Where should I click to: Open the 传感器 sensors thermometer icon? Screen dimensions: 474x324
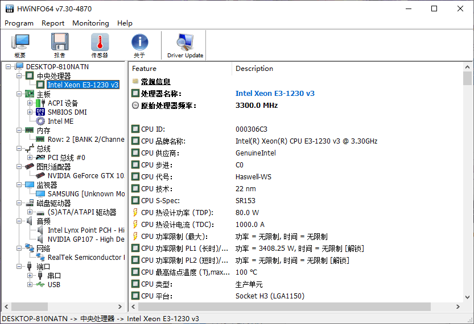(x=100, y=45)
